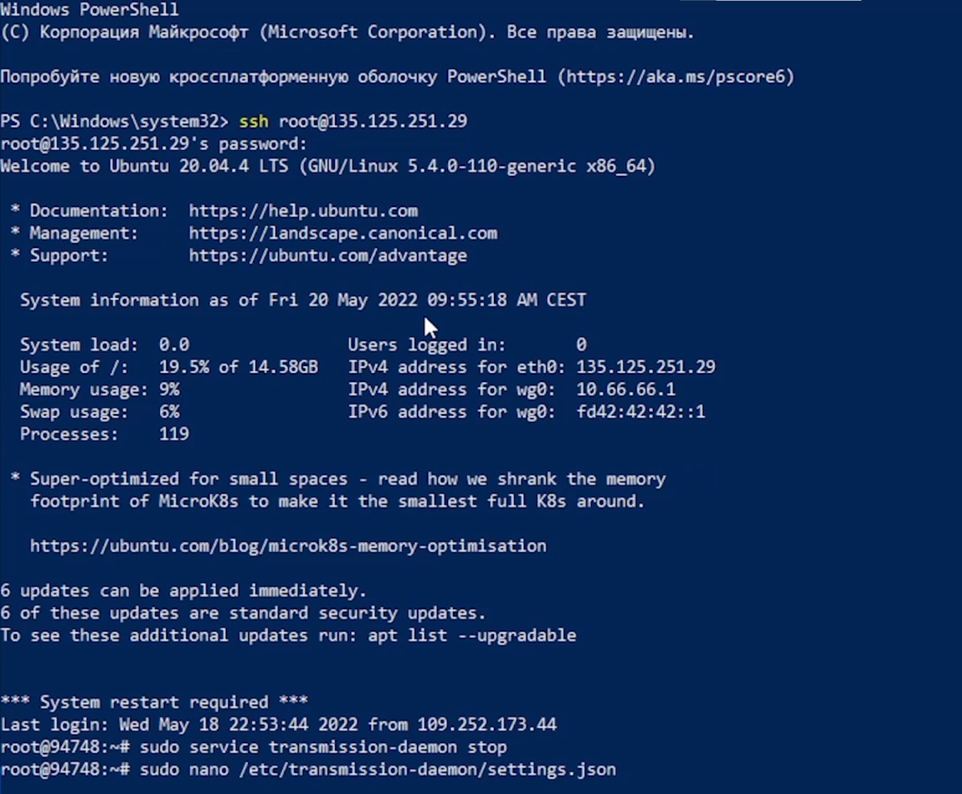Click the 19.5% of 14.58GB usage value
Screen dimensions: 962x794
[238, 367]
